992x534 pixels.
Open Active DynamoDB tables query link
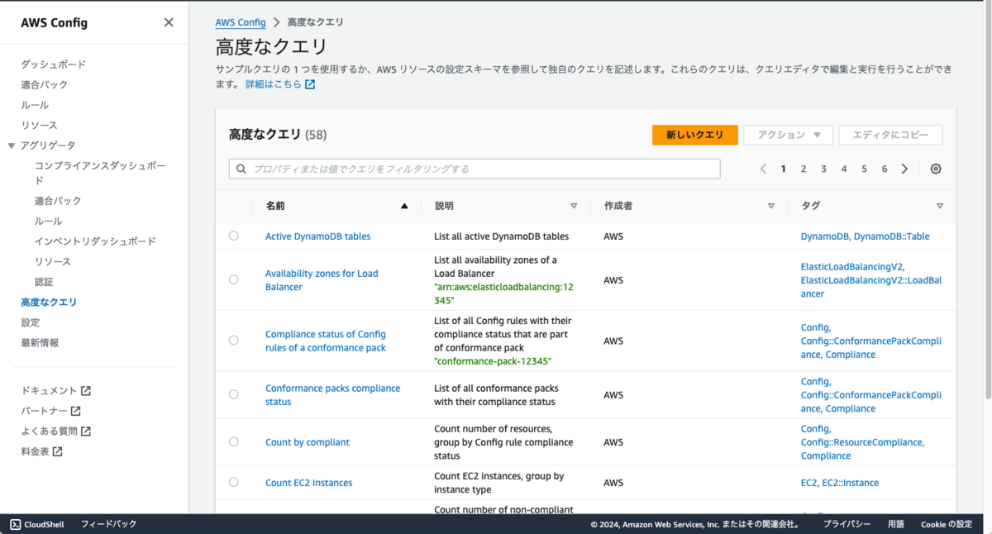(x=317, y=236)
